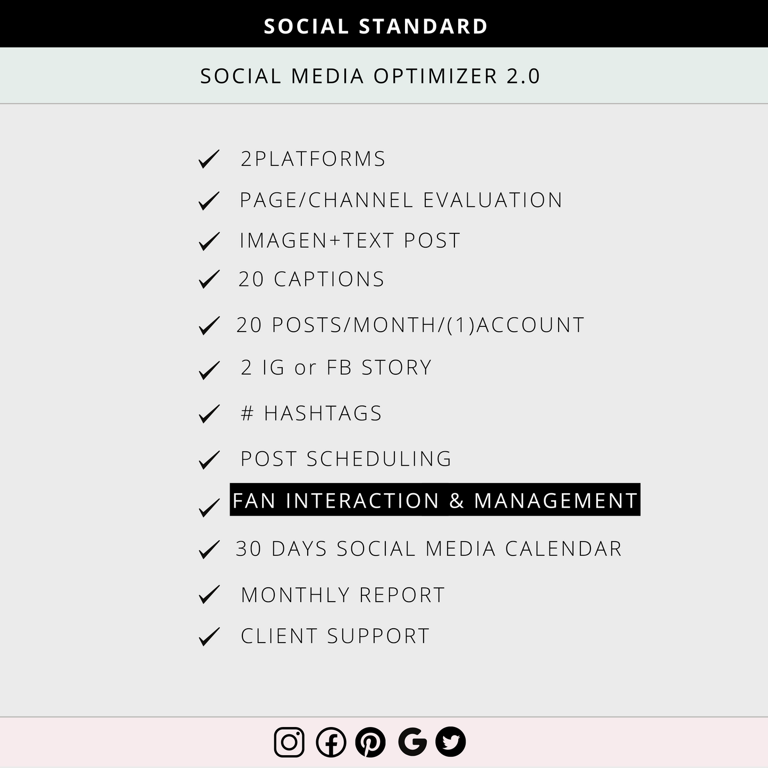Select the SOCIAL STANDARD header title
The image size is (768, 768).
tap(376, 27)
